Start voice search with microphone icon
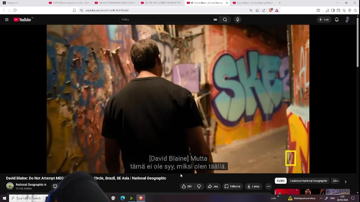The image size is (360, 202). click(x=238, y=20)
